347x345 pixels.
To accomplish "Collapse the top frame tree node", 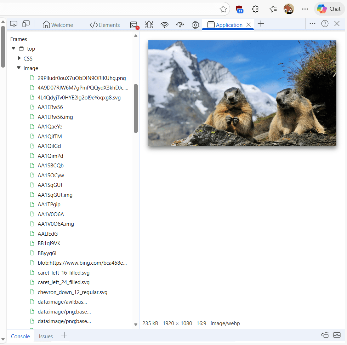I will pyautogui.click(x=13, y=48).
